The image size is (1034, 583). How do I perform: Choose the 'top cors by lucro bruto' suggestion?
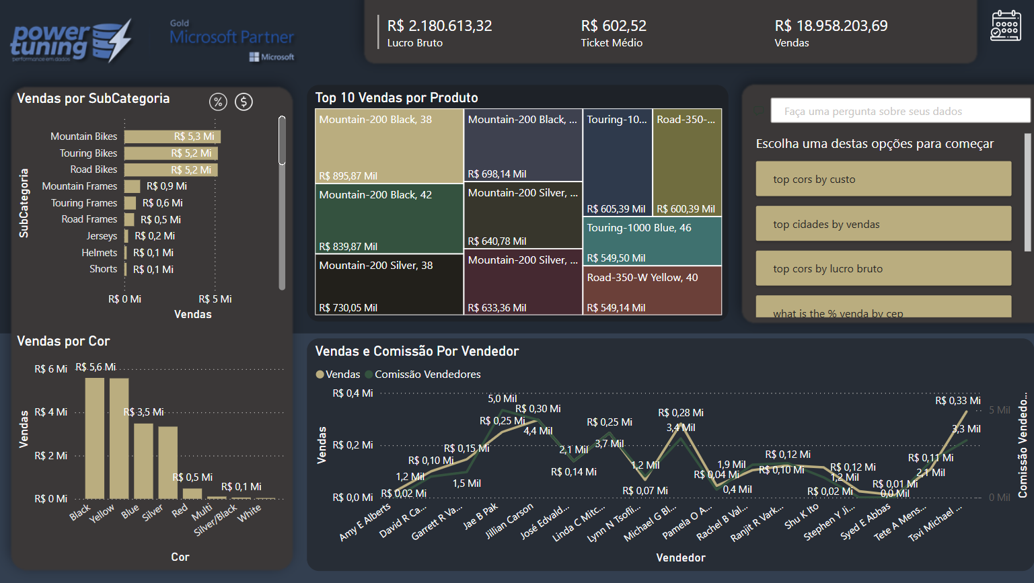pyautogui.click(x=883, y=268)
